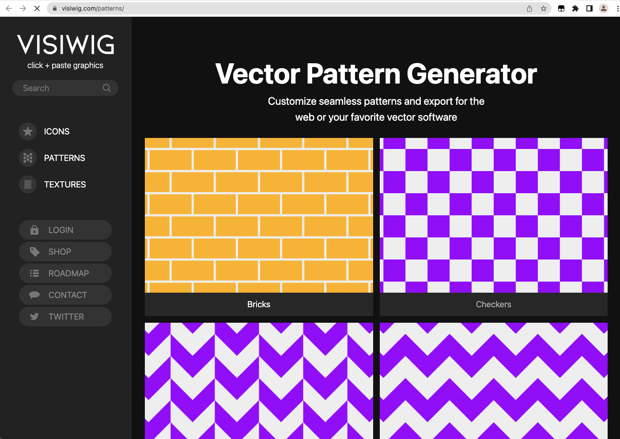The width and height of the screenshot is (620, 439).
Task: Click the search magnifier icon
Action: pos(107,88)
